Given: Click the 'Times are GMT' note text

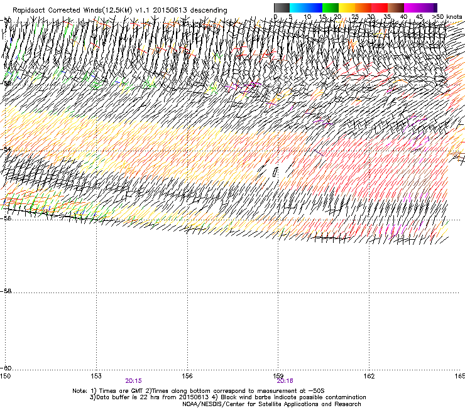Looking at the screenshot, I should pos(122,391).
